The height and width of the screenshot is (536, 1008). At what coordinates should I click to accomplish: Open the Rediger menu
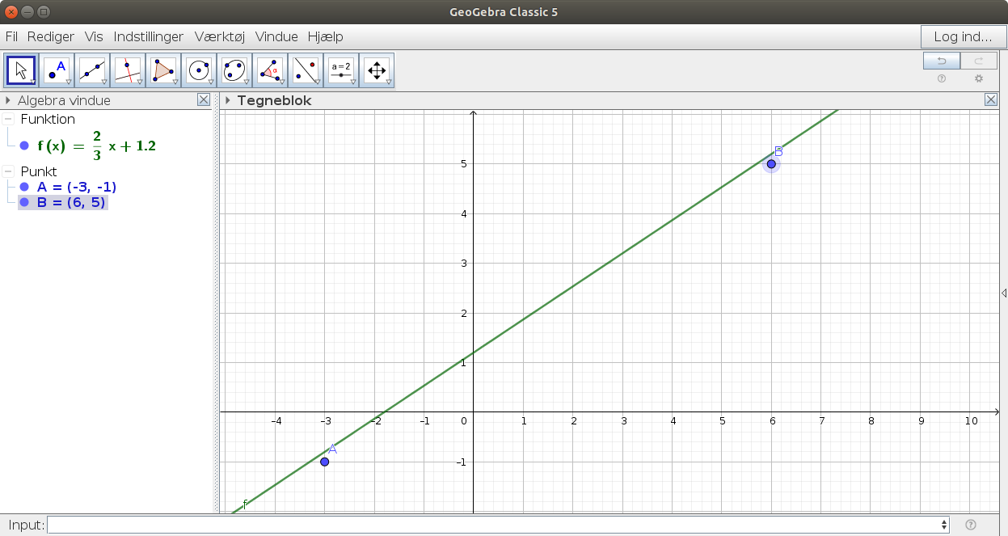51,36
